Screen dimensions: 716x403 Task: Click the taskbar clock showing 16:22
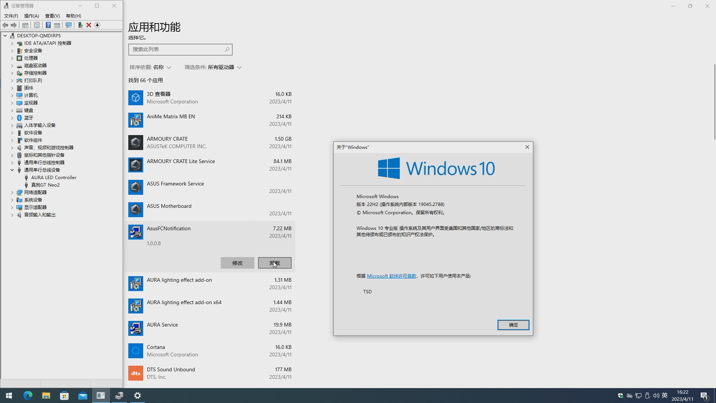[x=682, y=396]
